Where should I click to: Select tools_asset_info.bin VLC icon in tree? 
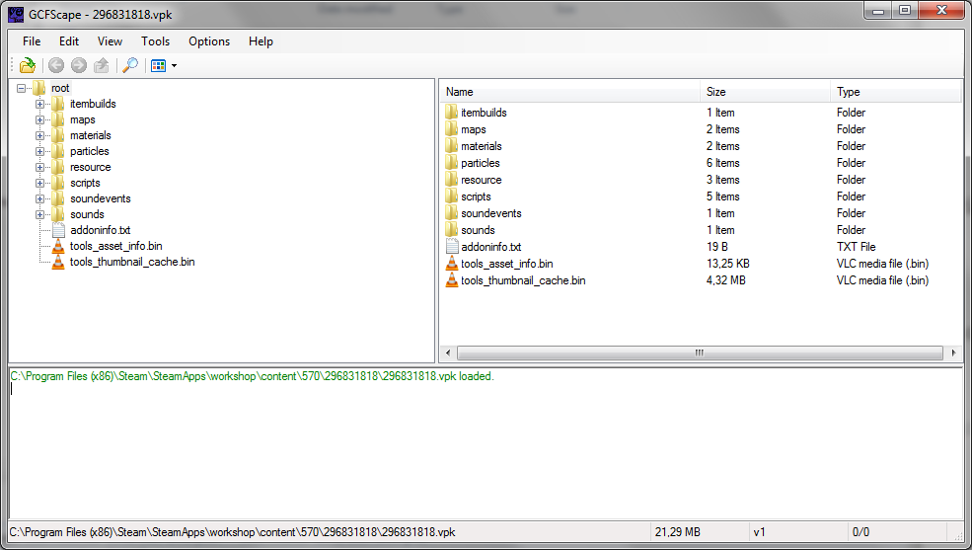(x=58, y=246)
